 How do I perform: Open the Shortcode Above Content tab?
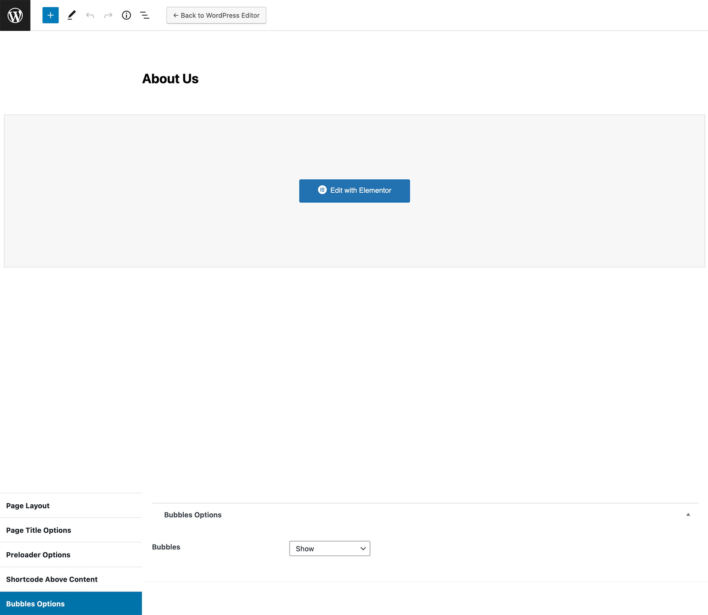pos(71,579)
